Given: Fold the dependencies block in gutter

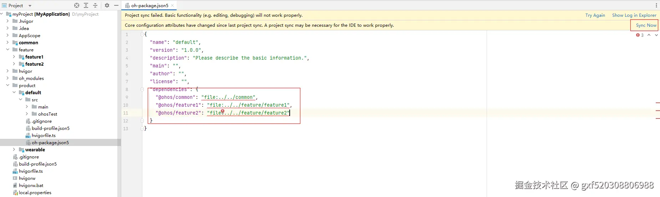Looking at the screenshot, I should (142, 90).
